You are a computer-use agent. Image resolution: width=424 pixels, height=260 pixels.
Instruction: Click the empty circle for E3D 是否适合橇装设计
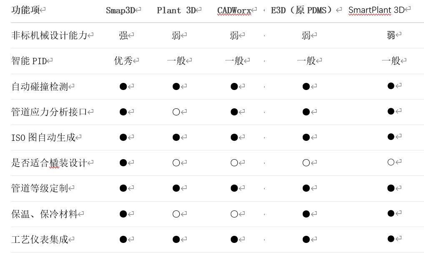[306, 163]
